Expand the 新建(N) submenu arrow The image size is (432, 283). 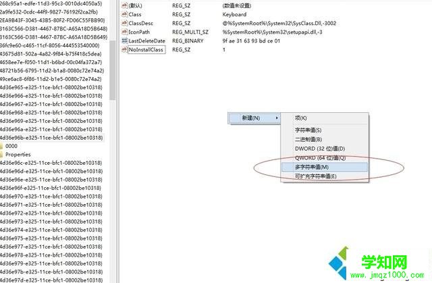click(277, 118)
